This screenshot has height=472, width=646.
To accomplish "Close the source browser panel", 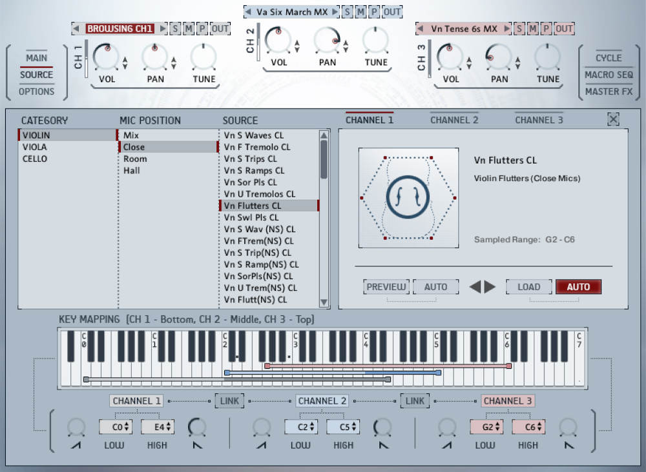I will pos(613,119).
